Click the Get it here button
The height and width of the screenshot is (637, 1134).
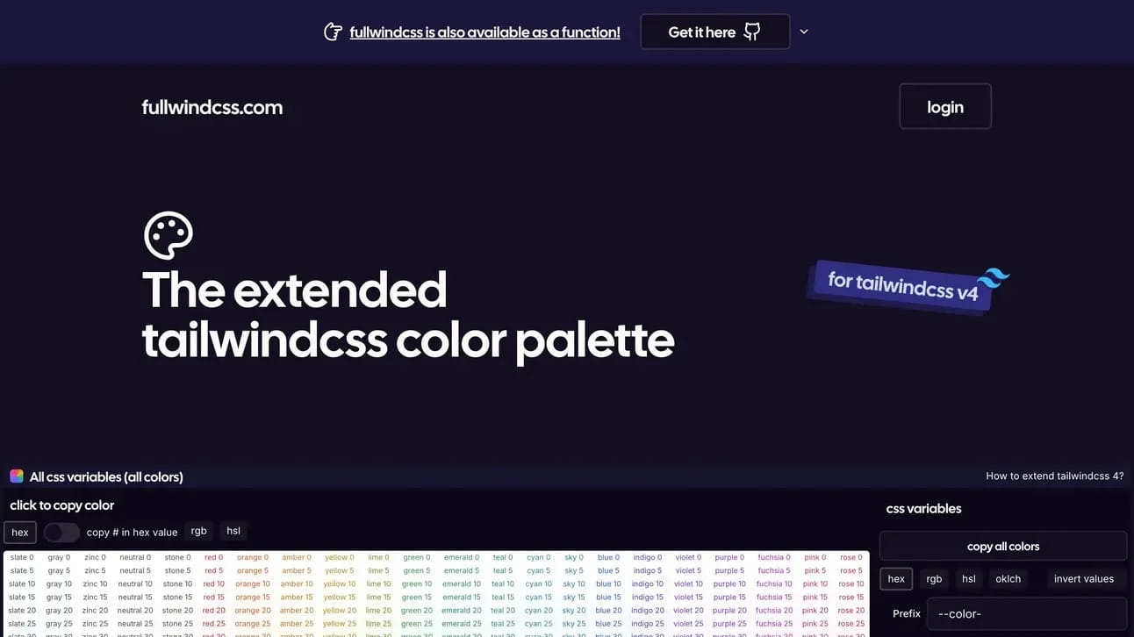tap(715, 32)
